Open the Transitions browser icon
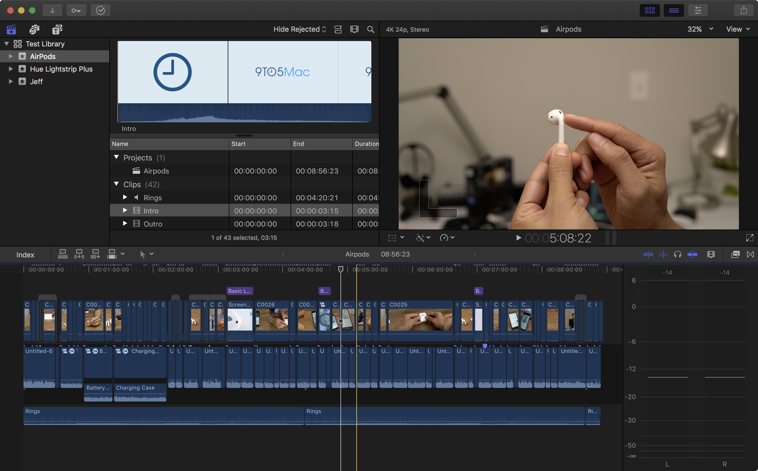 point(750,255)
